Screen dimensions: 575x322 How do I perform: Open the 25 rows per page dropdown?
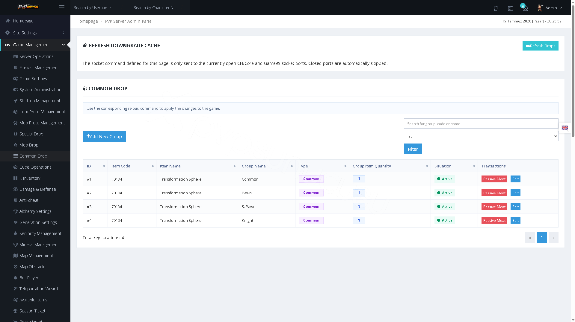click(x=481, y=136)
